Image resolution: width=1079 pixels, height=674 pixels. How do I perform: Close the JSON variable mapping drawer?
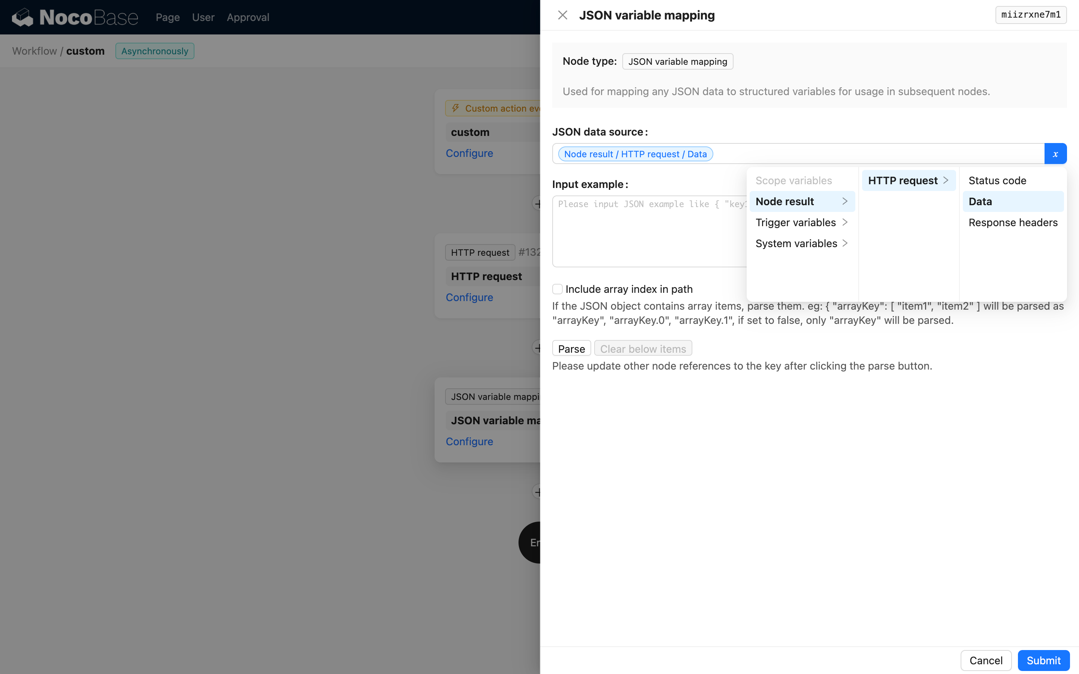tap(562, 15)
